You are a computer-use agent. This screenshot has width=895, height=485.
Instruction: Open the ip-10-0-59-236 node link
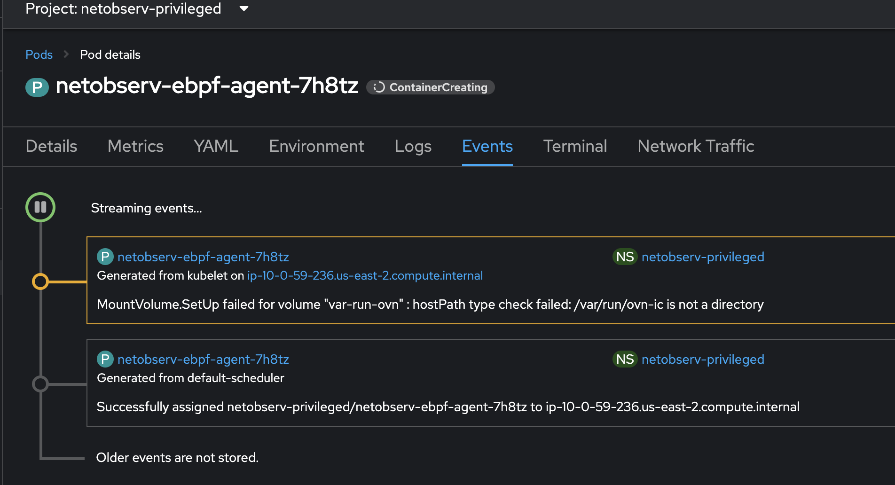(x=365, y=276)
